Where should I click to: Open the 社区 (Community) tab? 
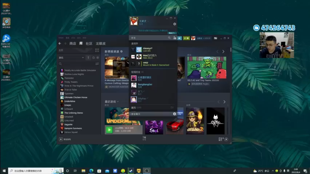point(89,43)
